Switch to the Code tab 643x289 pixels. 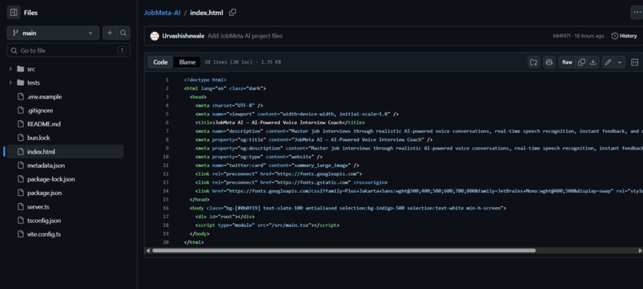pyautogui.click(x=160, y=62)
